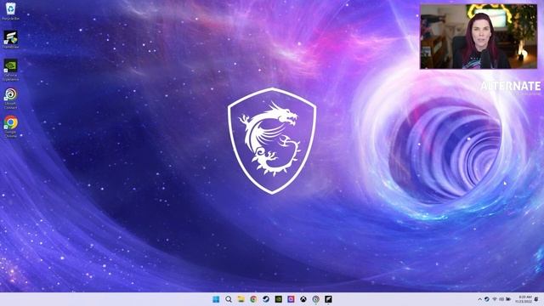This screenshot has height=306, width=544.
Task: Expand the hidden system tray icons
Action: coord(479,299)
